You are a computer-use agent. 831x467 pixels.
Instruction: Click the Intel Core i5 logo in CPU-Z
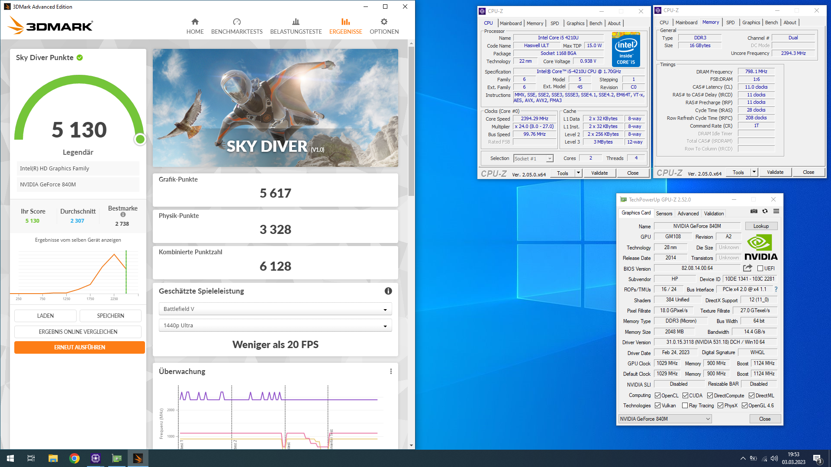(626, 49)
